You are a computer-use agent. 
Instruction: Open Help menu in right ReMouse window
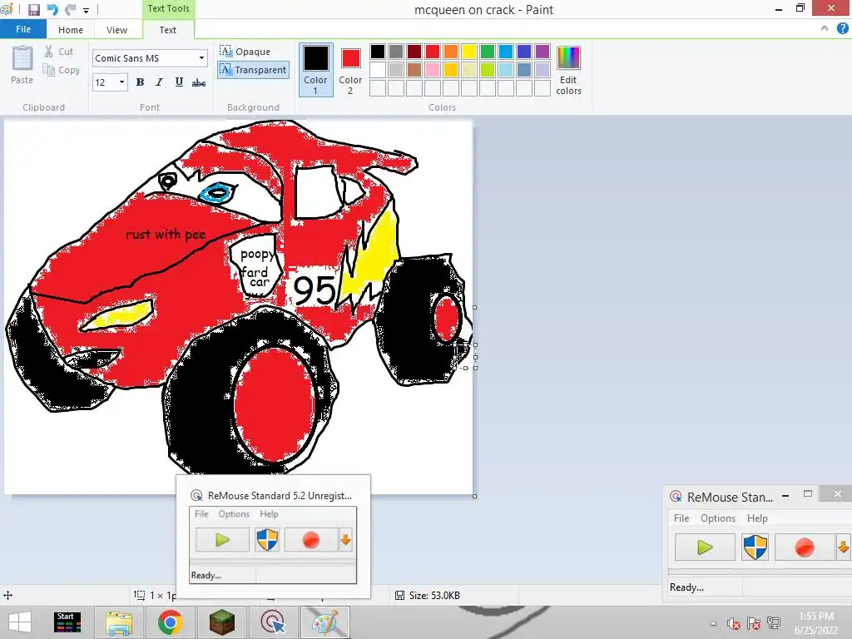(x=757, y=518)
